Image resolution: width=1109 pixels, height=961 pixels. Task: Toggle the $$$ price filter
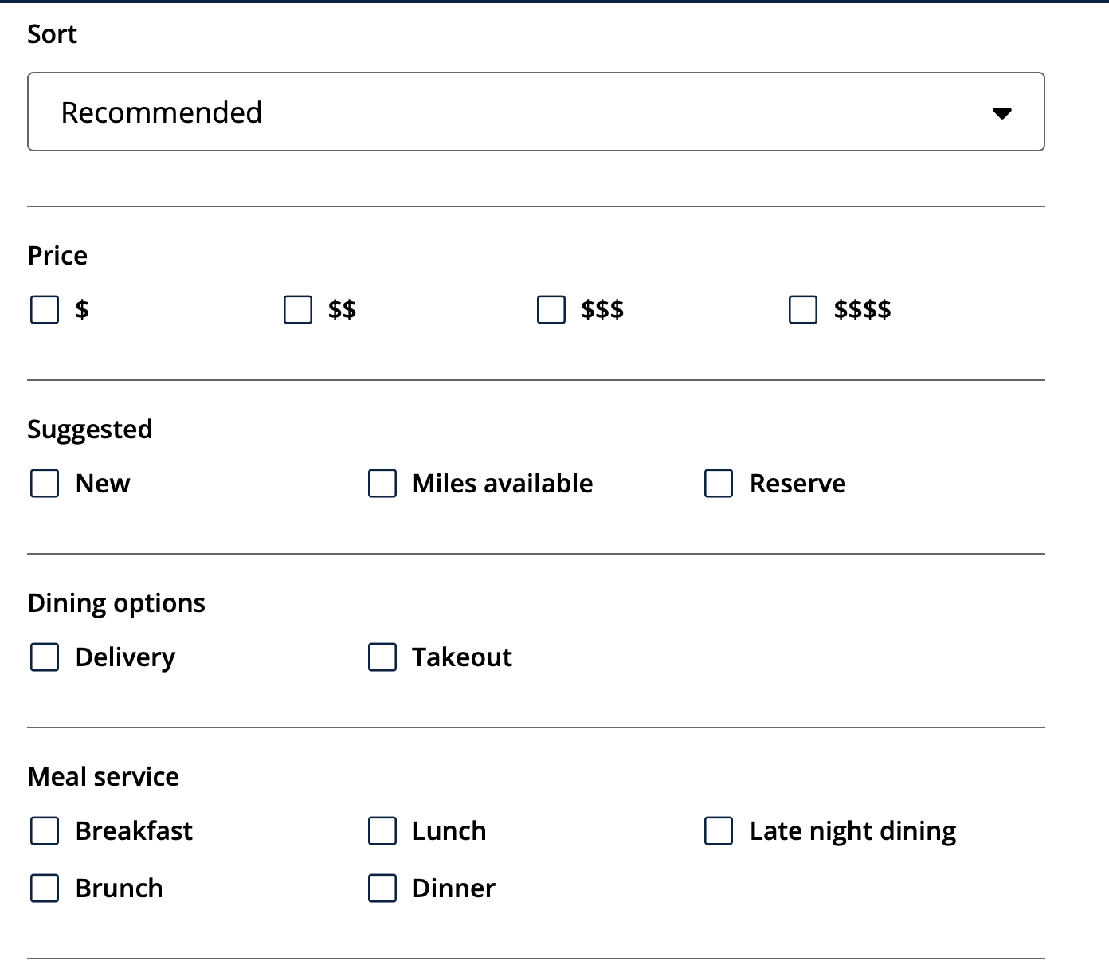(550, 311)
